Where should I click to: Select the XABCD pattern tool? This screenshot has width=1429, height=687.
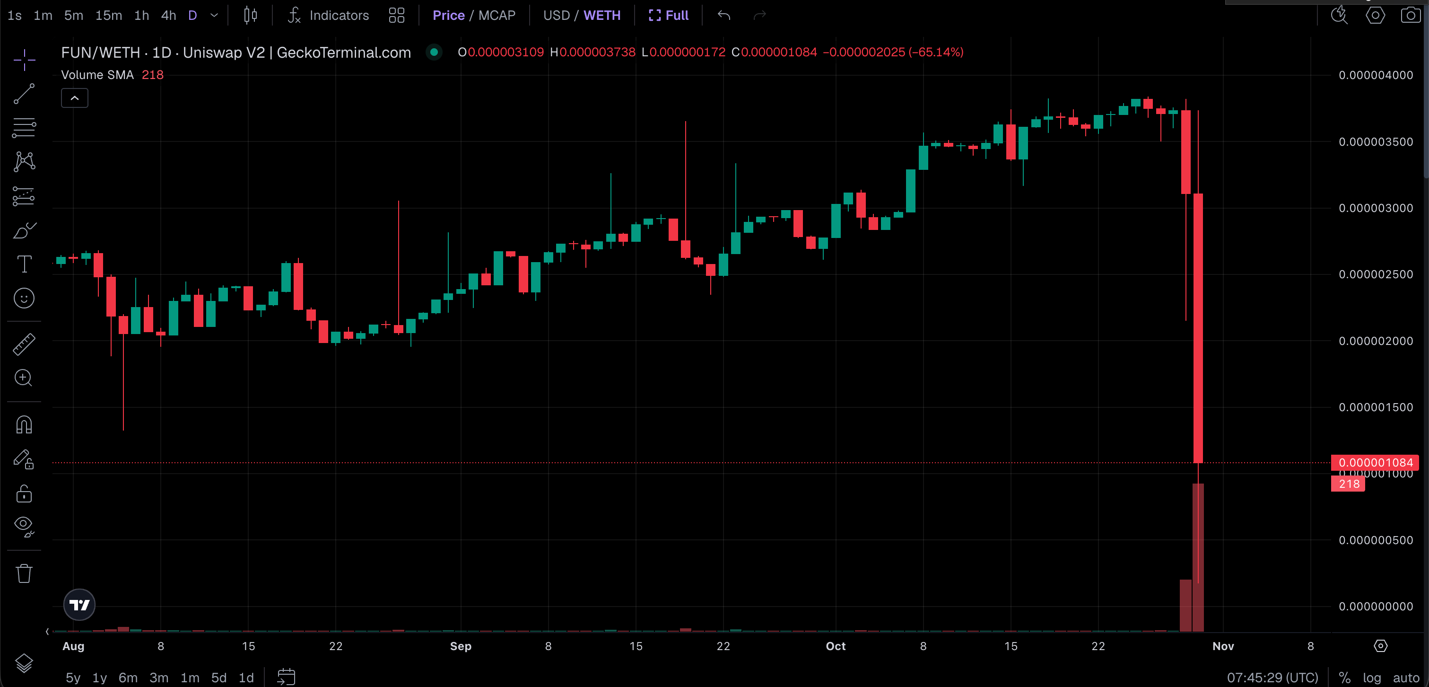point(24,161)
